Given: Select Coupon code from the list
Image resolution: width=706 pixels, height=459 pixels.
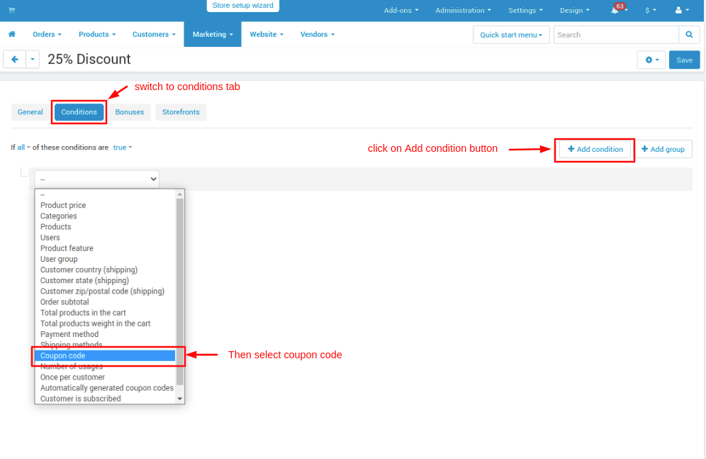Looking at the screenshot, I should pos(104,355).
